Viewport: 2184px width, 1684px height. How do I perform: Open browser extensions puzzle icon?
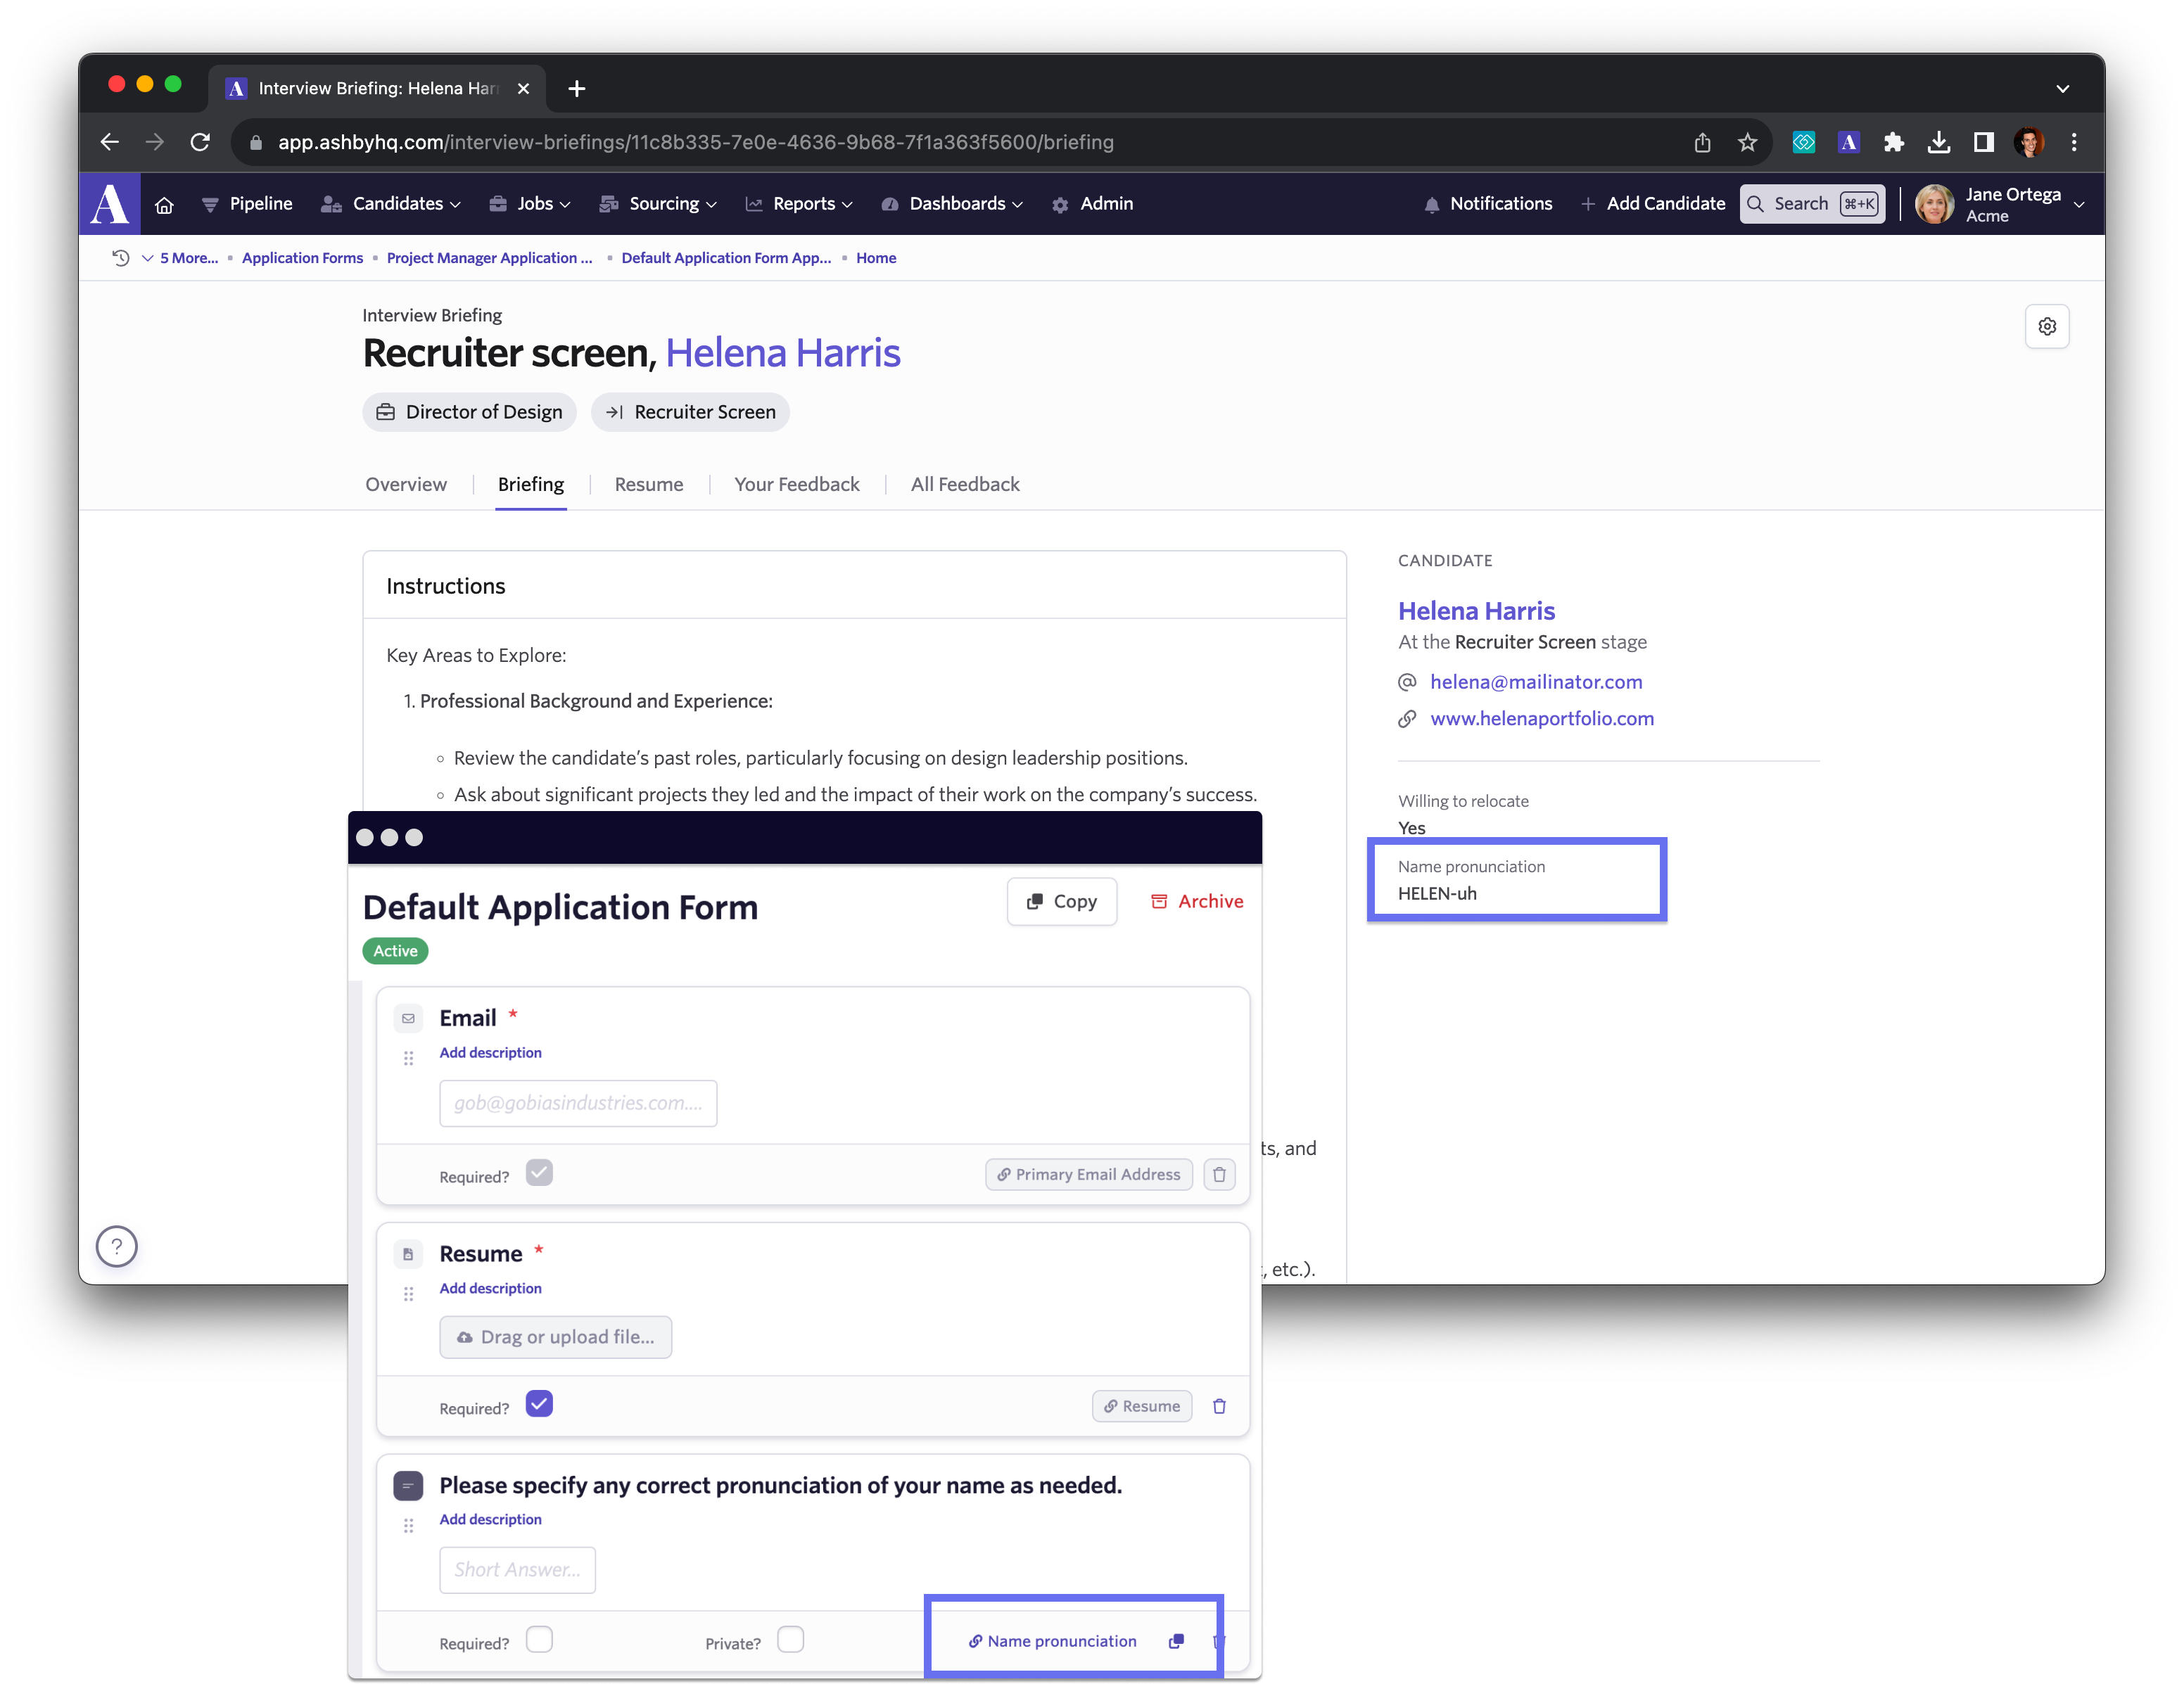[x=1893, y=142]
